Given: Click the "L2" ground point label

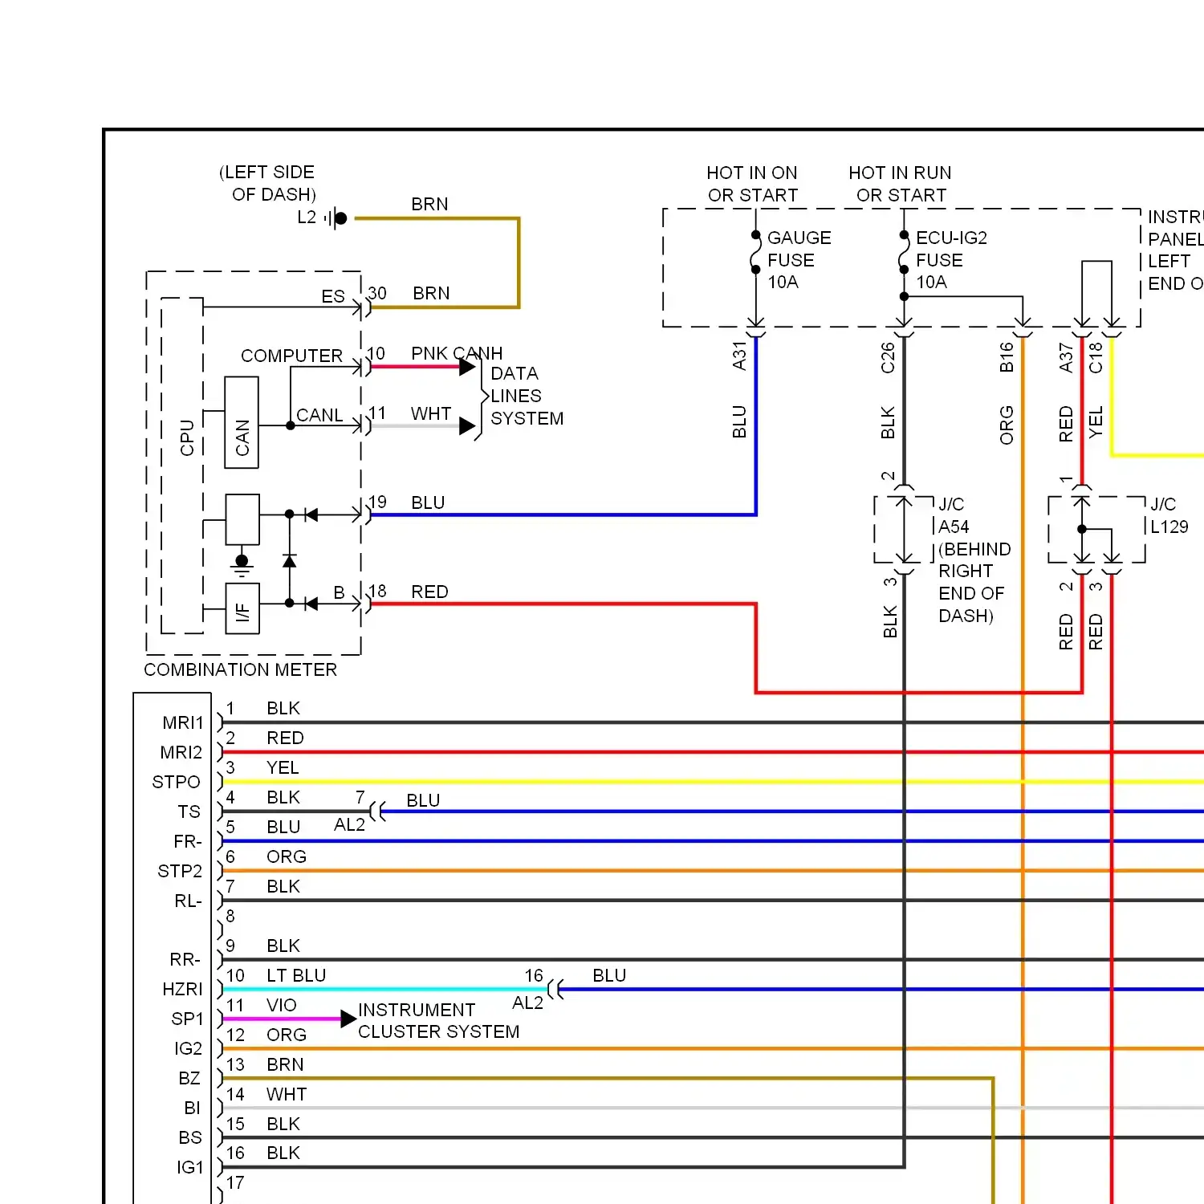Looking at the screenshot, I should [x=307, y=218].
